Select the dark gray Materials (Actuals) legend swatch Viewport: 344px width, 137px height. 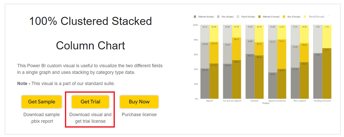tap(195, 17)
